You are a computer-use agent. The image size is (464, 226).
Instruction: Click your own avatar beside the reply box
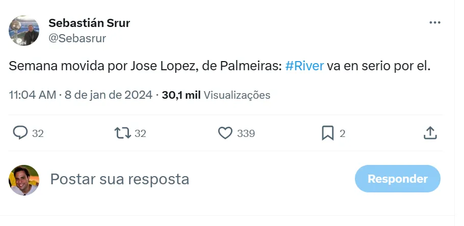pyautogui.click(x=24, y=180)
